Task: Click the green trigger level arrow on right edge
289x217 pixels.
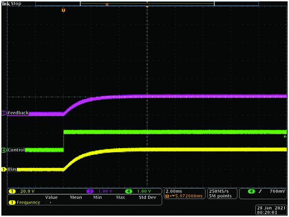Action: click(285, 137)
